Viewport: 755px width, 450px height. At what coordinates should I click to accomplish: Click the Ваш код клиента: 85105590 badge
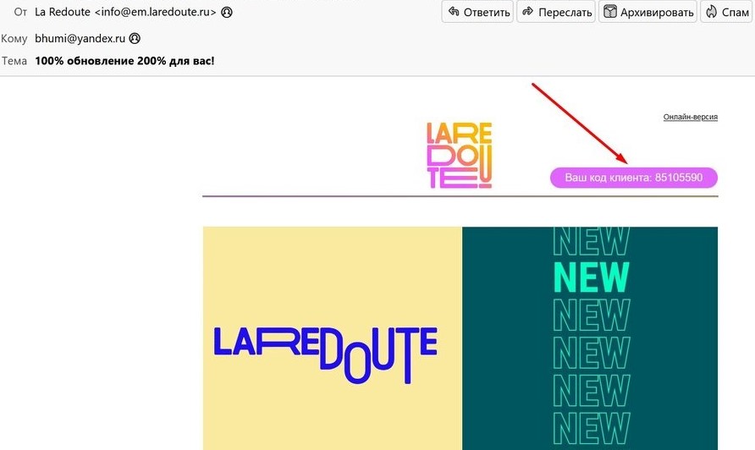pyautogui.click(x=634, y=178)
